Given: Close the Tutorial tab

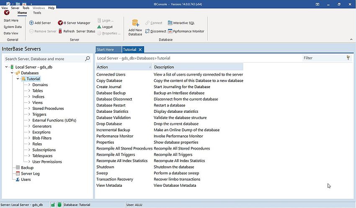Looking at the screenshot, I should click(140, 50).
